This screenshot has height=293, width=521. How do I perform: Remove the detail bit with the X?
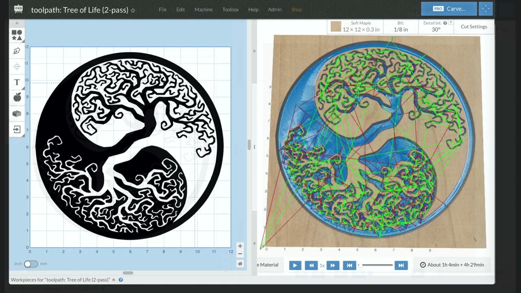451,22
